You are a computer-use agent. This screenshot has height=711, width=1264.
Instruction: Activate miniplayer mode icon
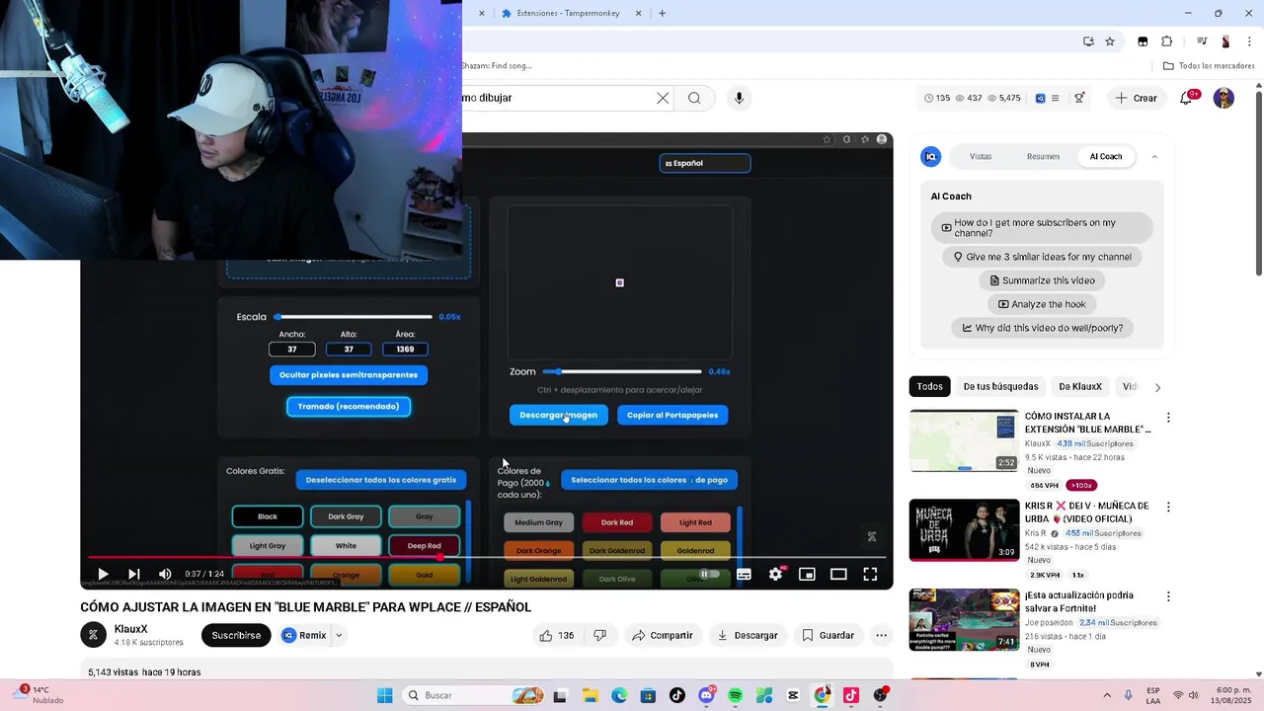click(807, 574)
